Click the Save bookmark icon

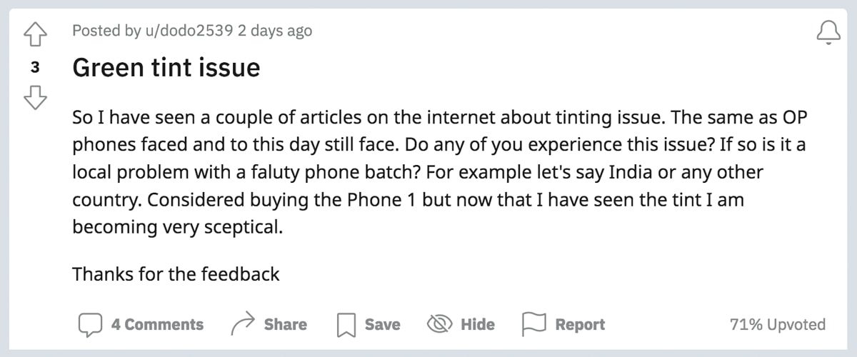346,325
